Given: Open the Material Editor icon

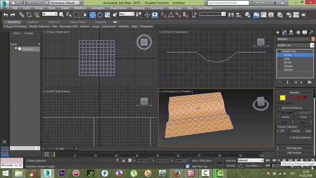Looking at the screenshot, I should [280, 15].
